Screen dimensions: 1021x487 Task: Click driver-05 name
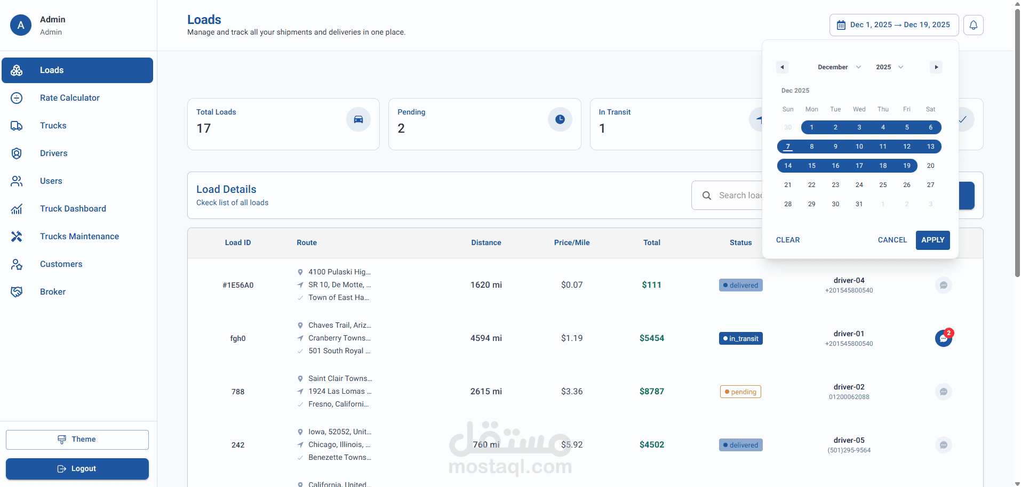[849, 440]
